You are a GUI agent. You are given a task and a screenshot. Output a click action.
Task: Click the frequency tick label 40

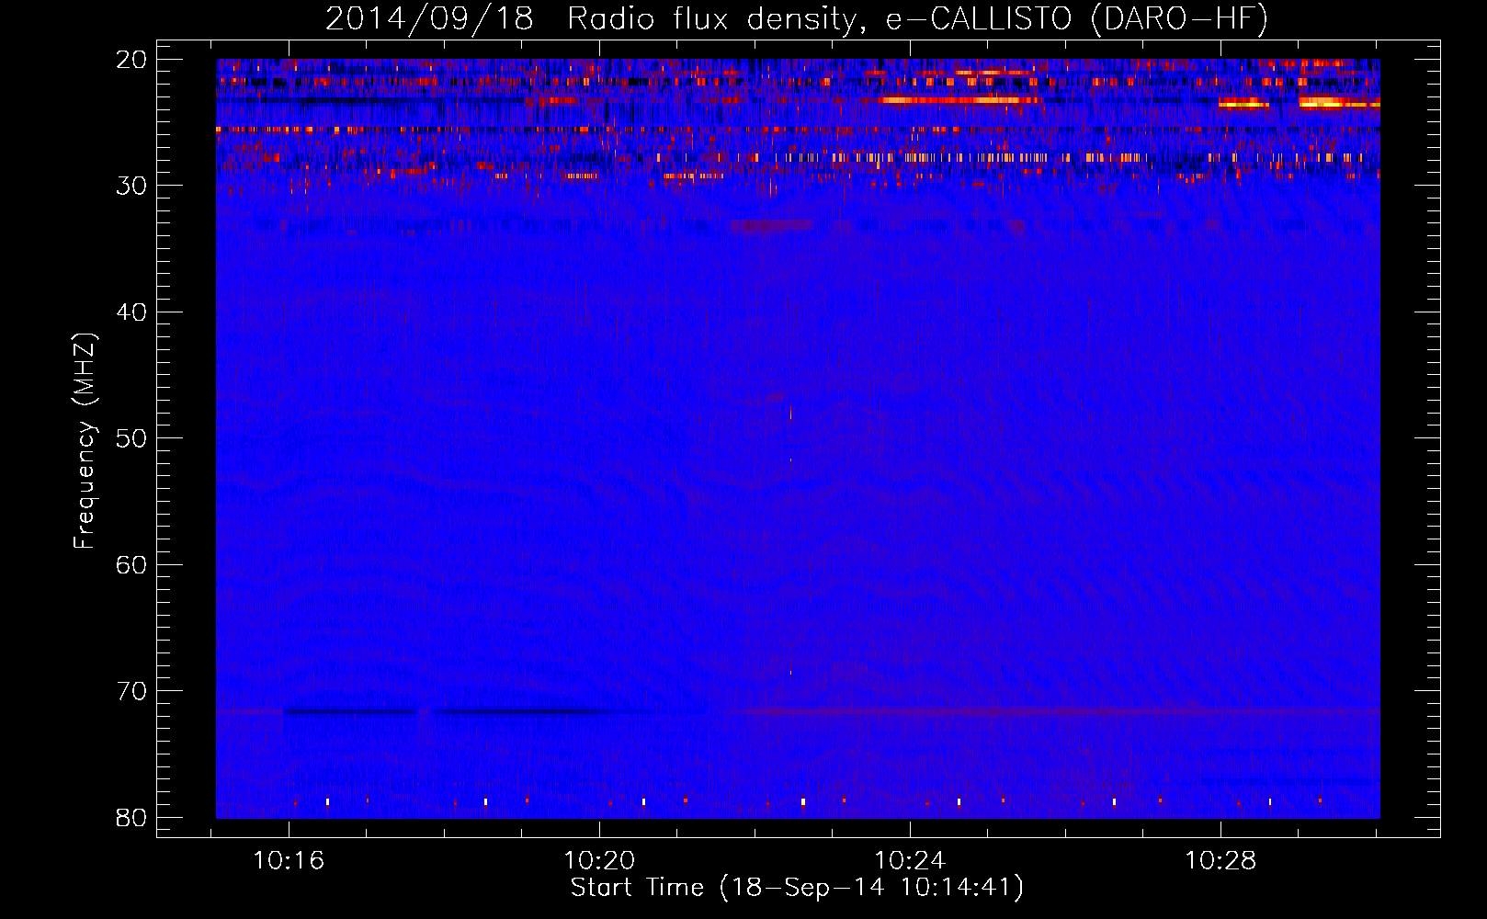click(132, 312)
